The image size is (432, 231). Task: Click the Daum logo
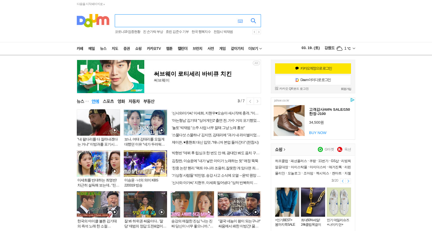tap(93, 20)
